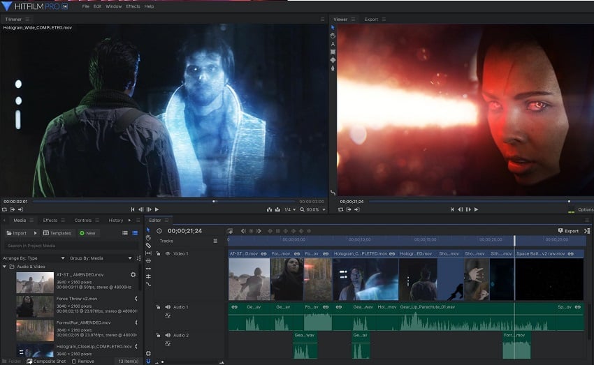Mute the Audio 1 track speaker

(168, 307)
